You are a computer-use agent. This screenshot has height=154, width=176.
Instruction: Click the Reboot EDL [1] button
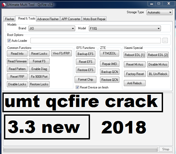click(134, 55)
